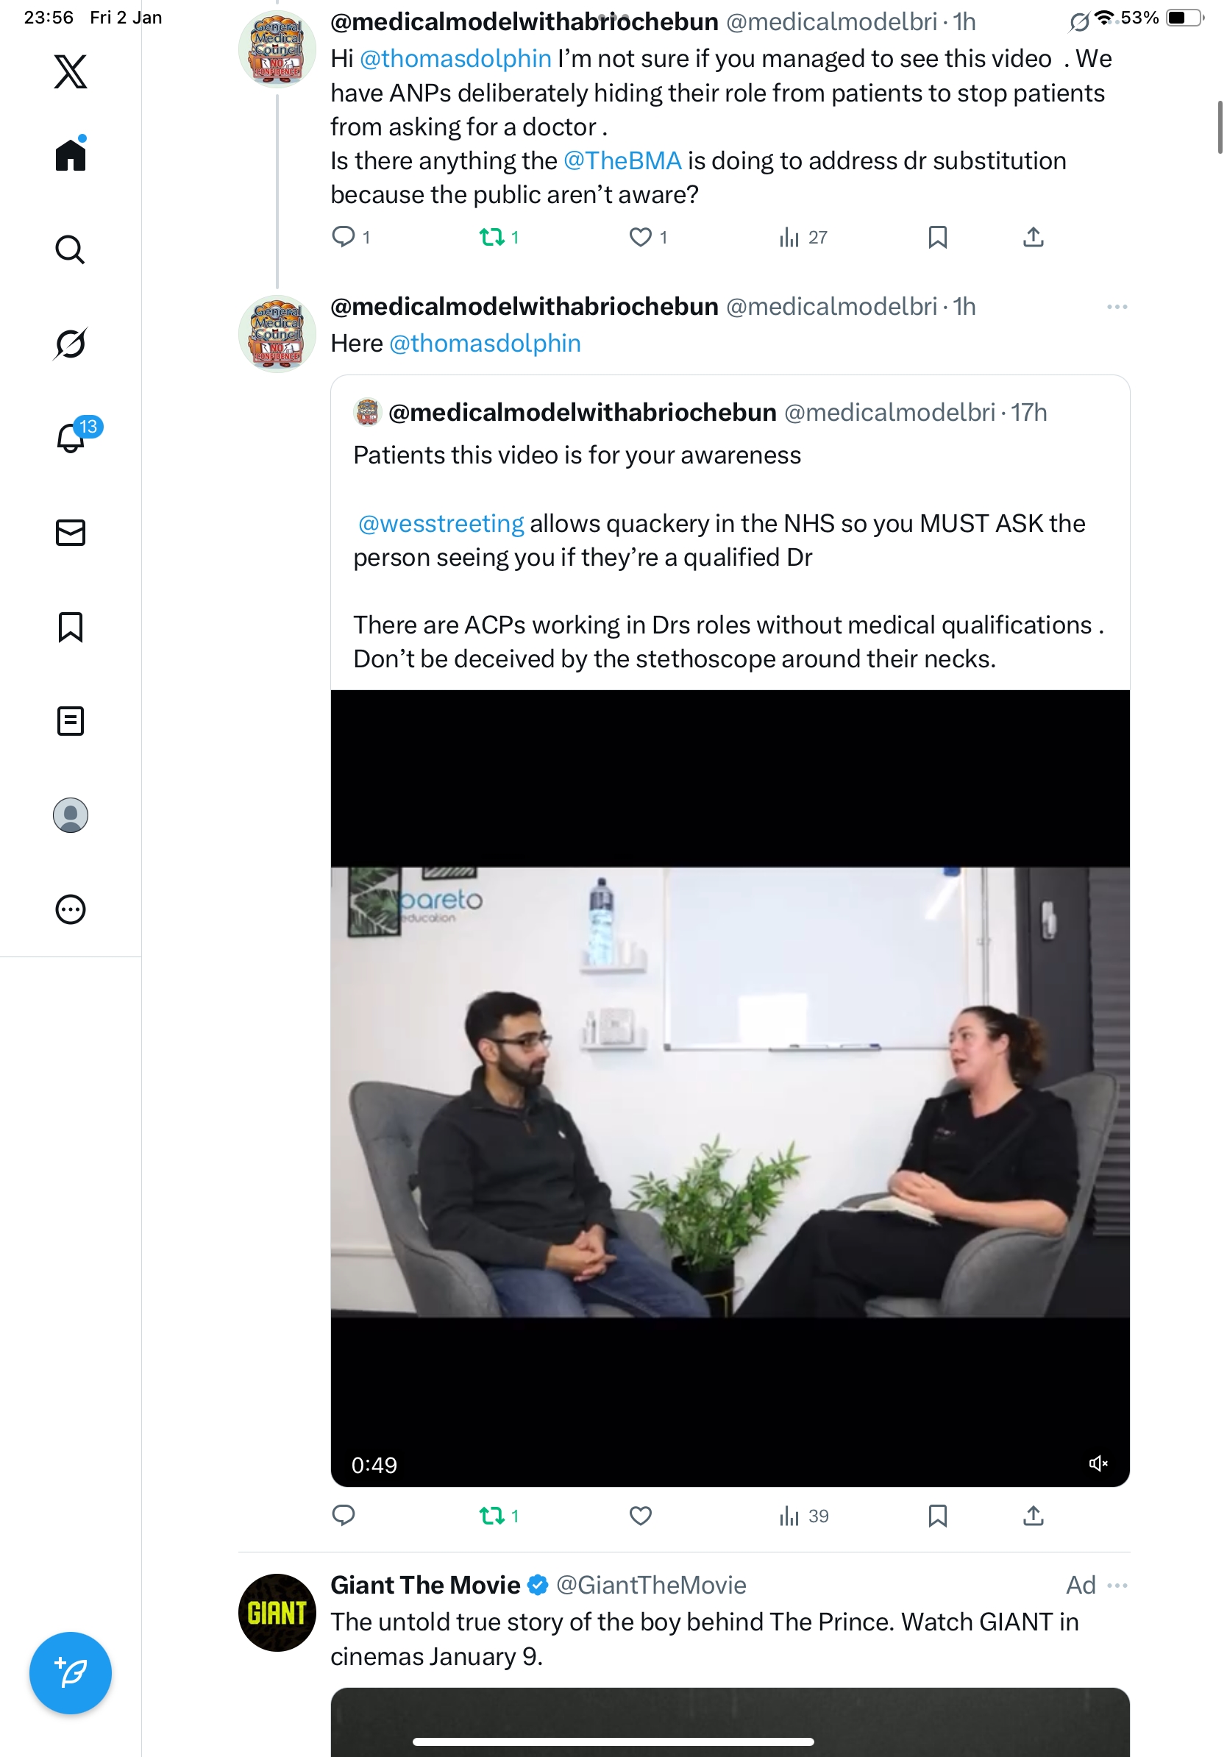Expand the More circle menu in sidebar
1227x1757 pixels.
click(x=71, y=909)
